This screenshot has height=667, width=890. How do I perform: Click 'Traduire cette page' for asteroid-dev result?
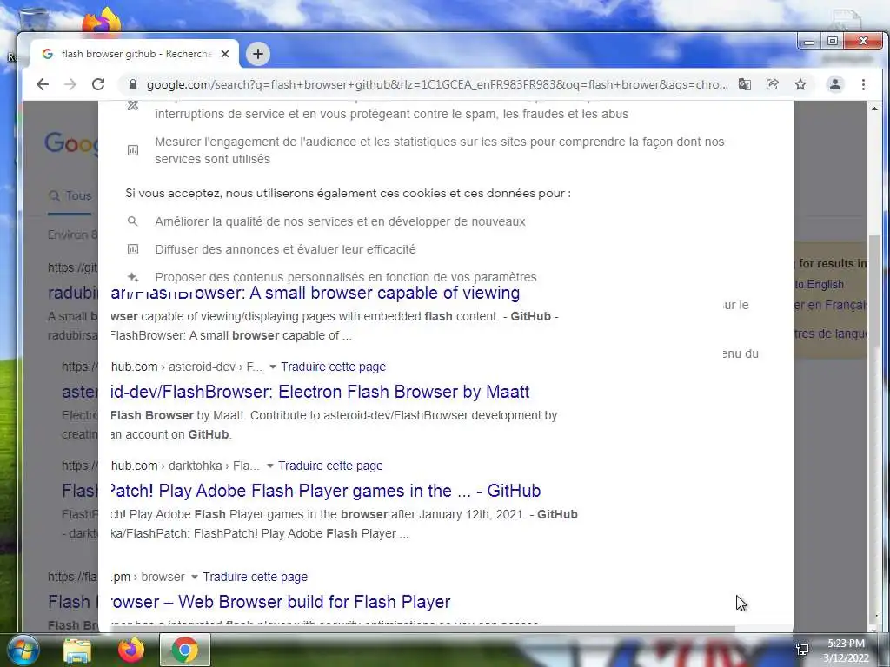click(x=333, y=367)
